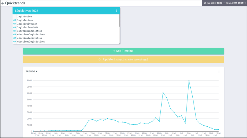Click the Quicktrends pulse logo icon
This screenshot has width=247, height=138.
click(3, 3)
